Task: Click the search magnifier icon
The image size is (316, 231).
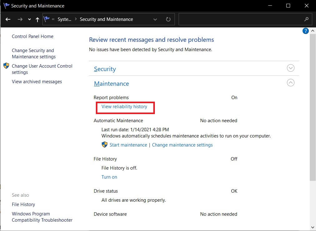Action: pyautogui.click(x=306, y=19)
